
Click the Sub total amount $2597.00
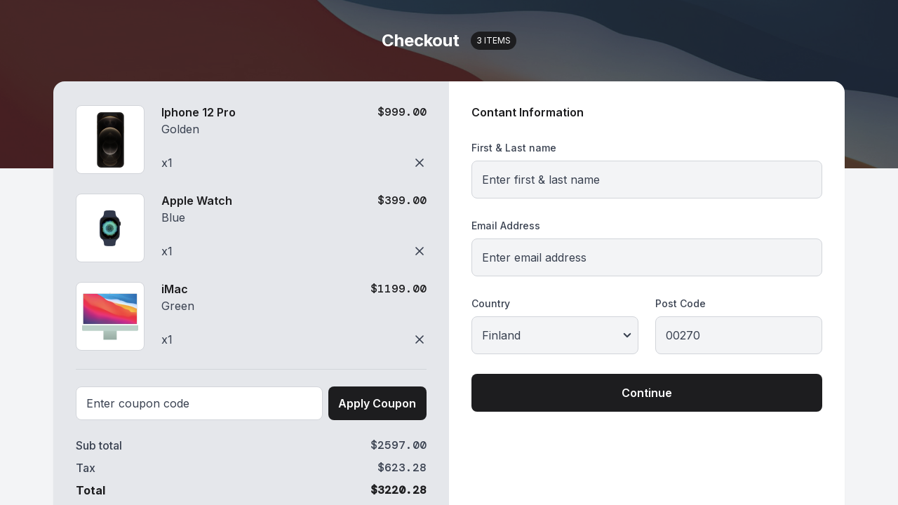[398, 445]
